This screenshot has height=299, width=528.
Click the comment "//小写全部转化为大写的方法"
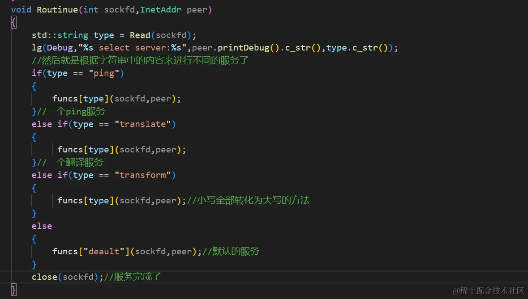[248, 201]
